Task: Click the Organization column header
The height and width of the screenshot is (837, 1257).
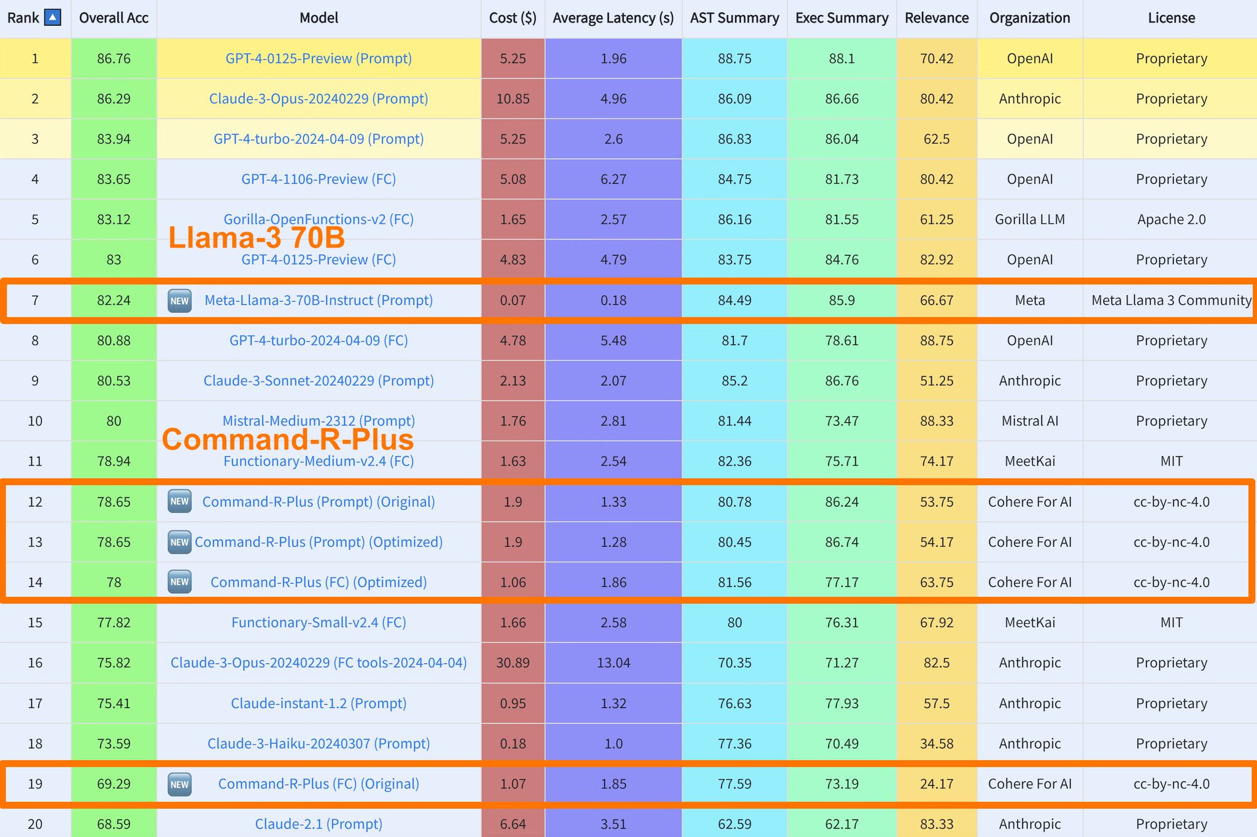Action: coord(1030,18)
